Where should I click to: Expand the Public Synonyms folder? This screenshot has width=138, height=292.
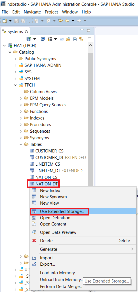coord(15,59)
